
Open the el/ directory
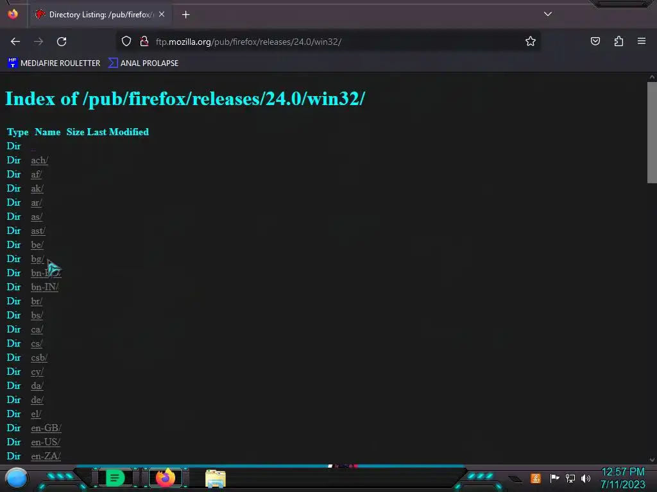pos(36,414)
